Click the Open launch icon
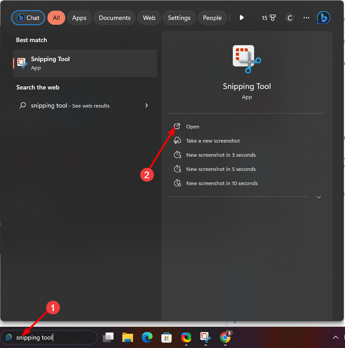345x348 pixels. tap(177, 126)
